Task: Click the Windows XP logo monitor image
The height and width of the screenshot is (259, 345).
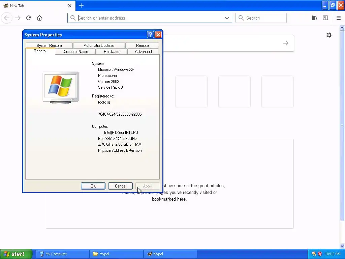Action: [x=61, y=88]
